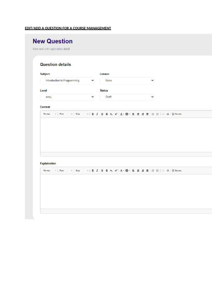
Task: Center align text in Content editor
Action: (x=138, y=114)
